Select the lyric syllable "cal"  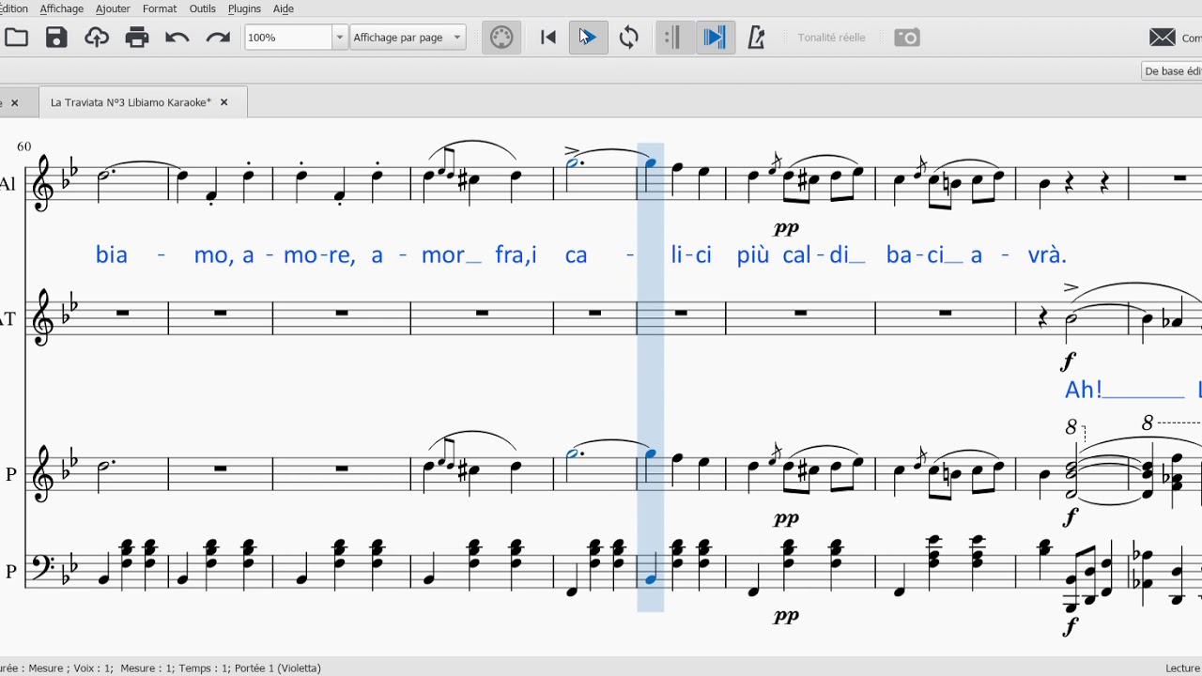coord(797,254)
